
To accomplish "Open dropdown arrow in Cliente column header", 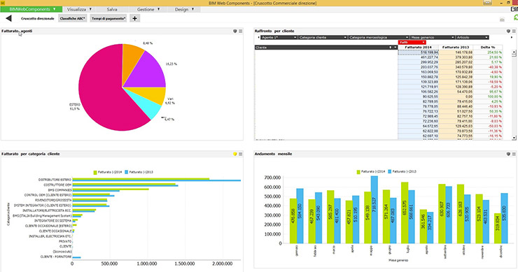I will (x=395, y=48).
